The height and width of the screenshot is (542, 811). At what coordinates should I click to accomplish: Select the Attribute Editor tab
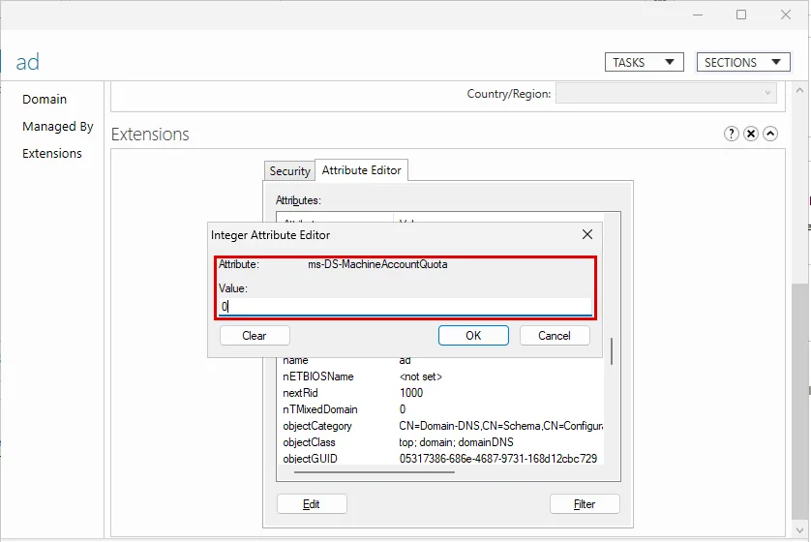(362, 170)
